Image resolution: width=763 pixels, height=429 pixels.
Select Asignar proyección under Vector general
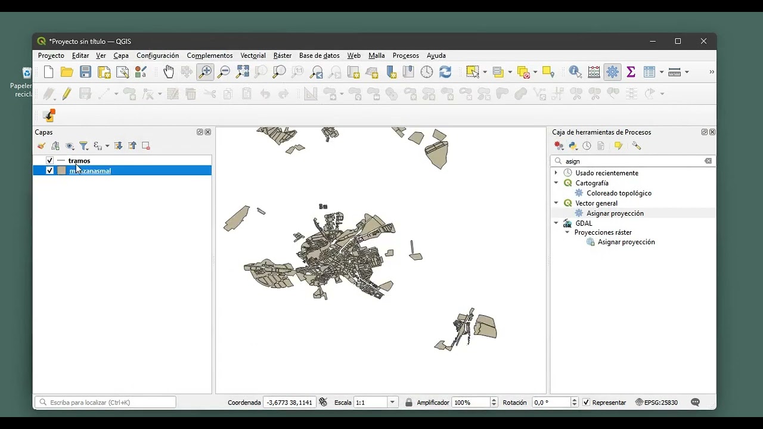pyautogui.click(x=615, y=213)
